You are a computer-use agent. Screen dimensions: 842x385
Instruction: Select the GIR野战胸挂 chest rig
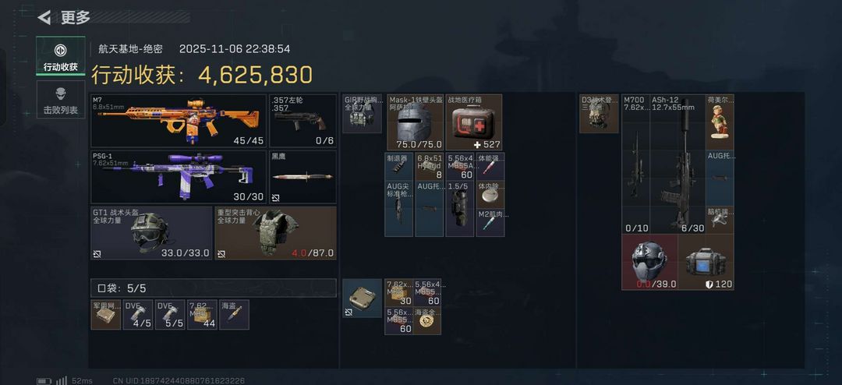click(362, 113)
